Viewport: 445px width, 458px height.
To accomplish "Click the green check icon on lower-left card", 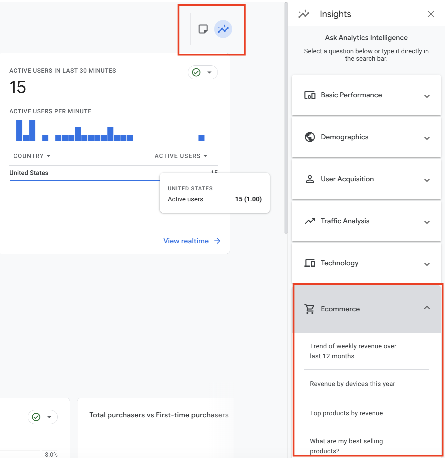I will (36, 417).
